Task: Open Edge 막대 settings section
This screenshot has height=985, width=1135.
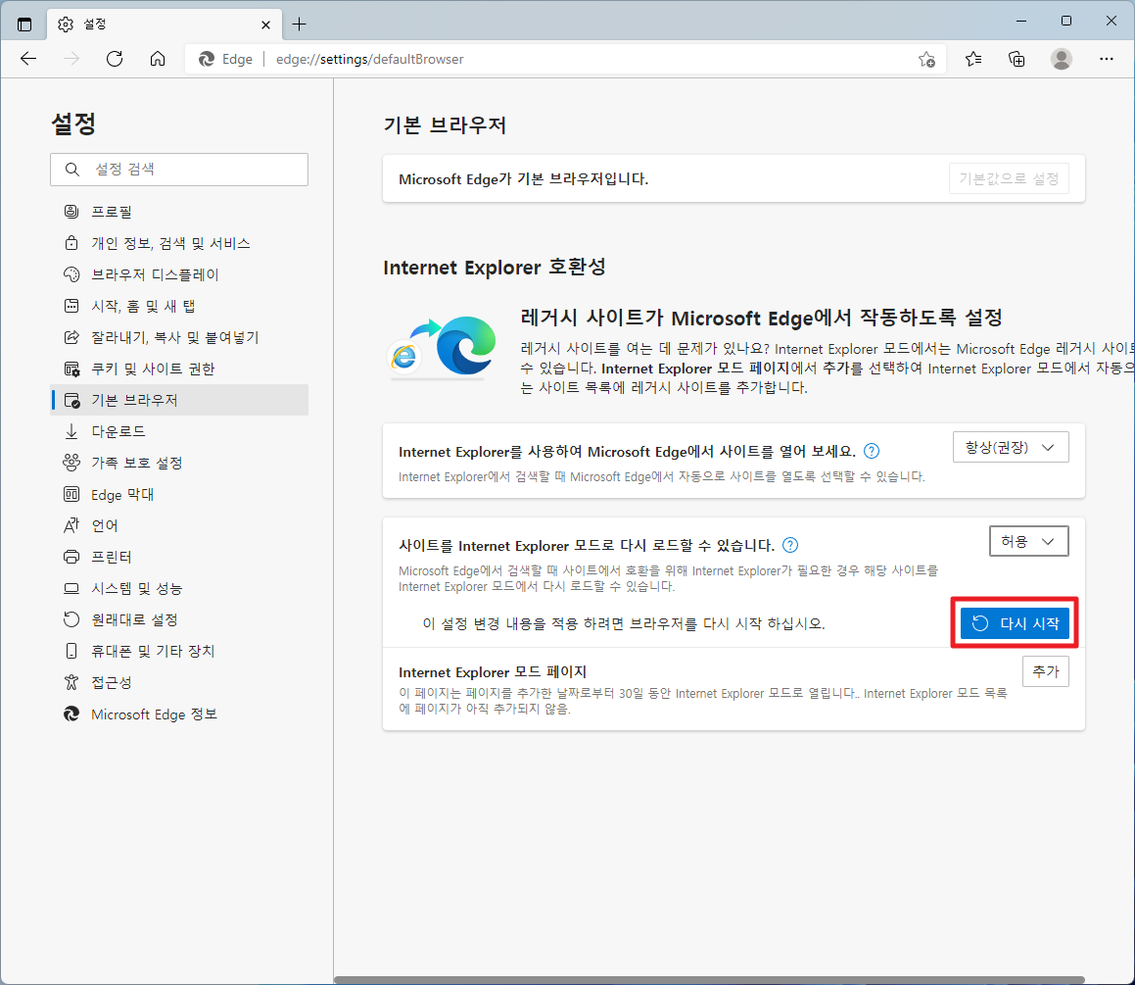Action: [179, 495]
